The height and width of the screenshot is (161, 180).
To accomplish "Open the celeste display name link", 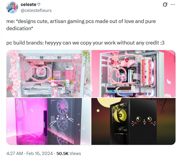I will tap(28, 4).
